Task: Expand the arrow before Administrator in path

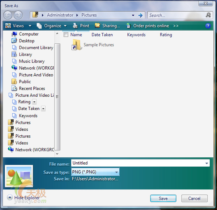Action: pyautogui.click(x=43, y=15)
